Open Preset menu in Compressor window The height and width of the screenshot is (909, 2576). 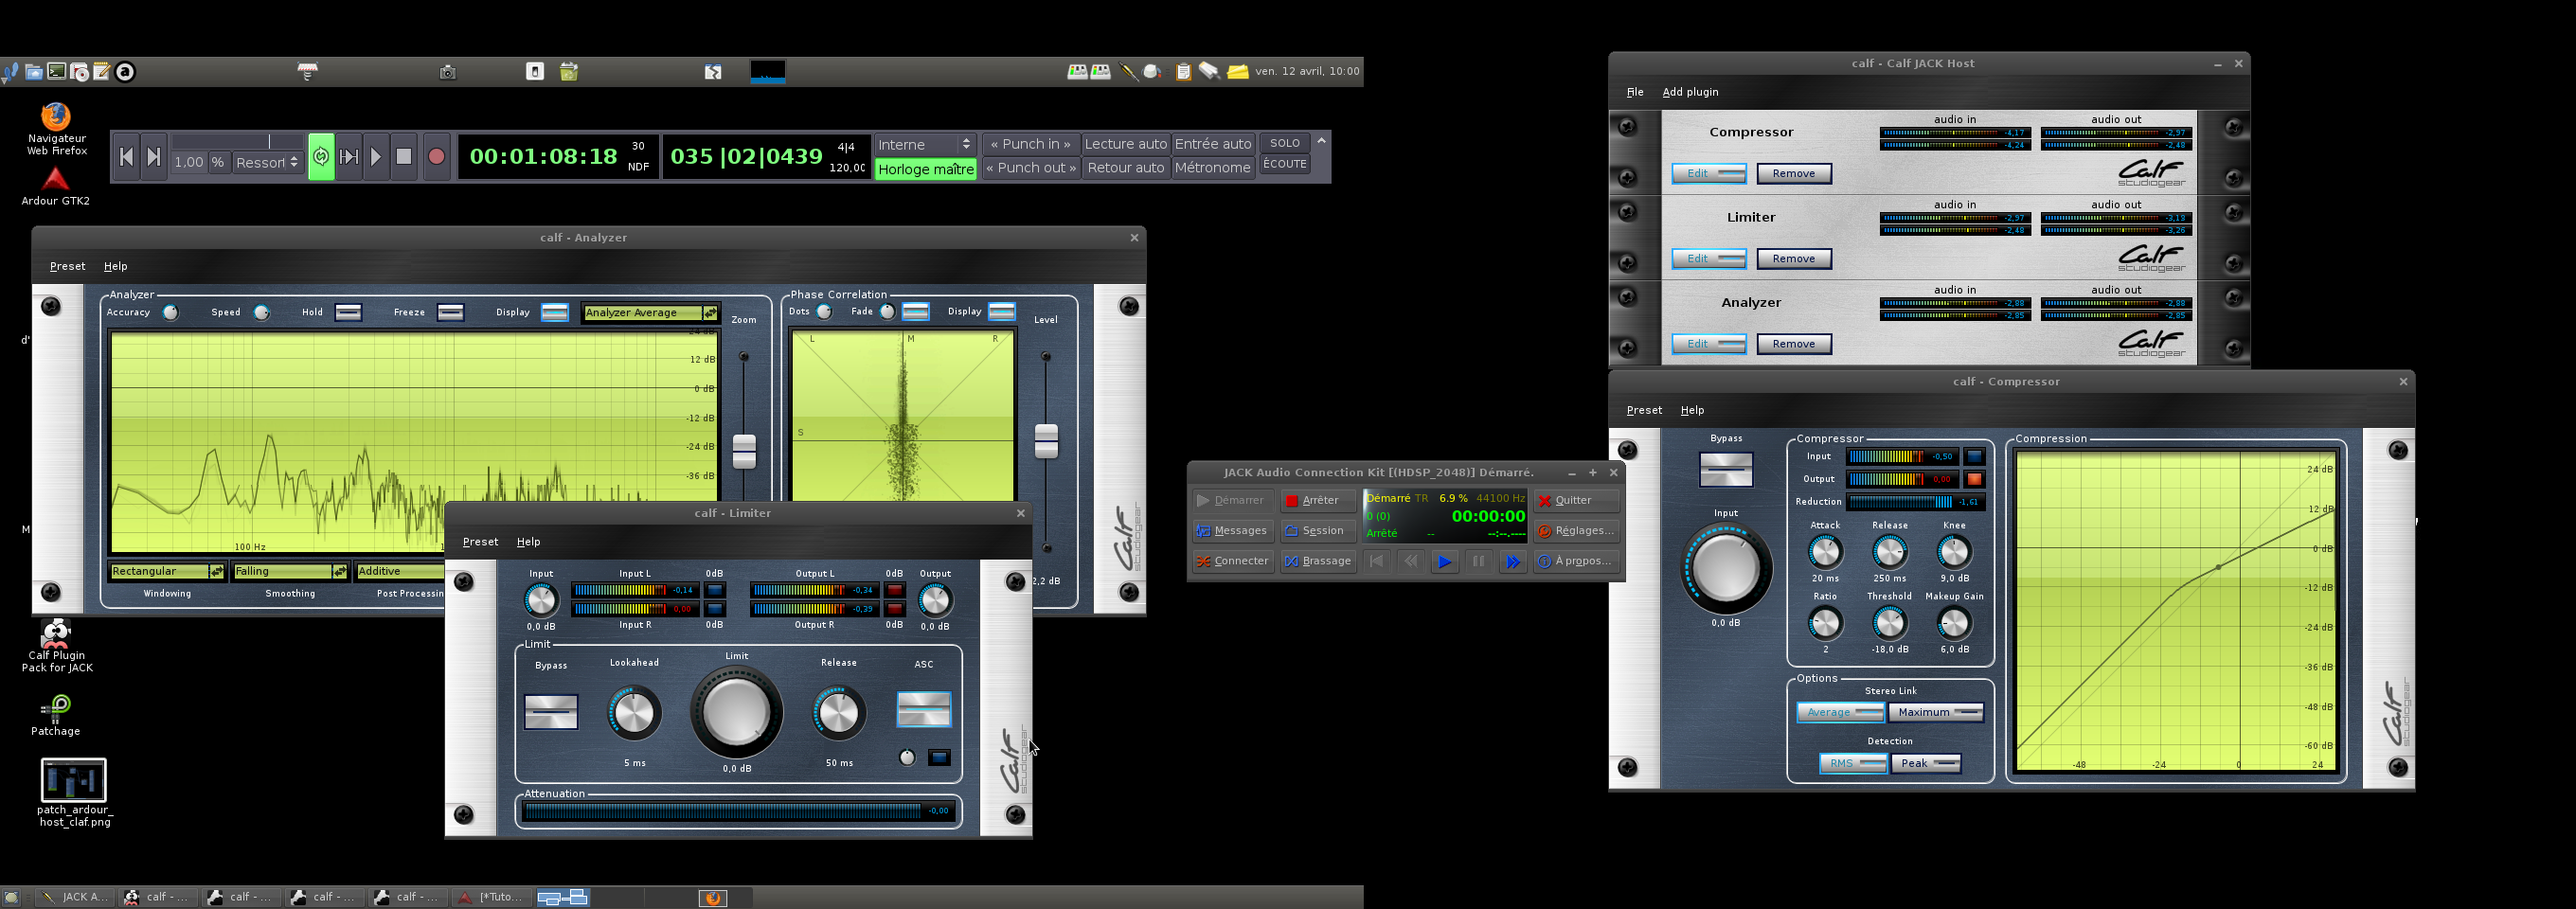click(1644, 410)
